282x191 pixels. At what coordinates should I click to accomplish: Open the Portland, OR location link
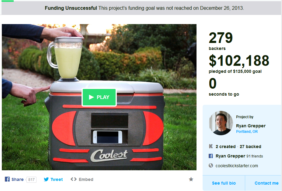[x=247, y=132]
